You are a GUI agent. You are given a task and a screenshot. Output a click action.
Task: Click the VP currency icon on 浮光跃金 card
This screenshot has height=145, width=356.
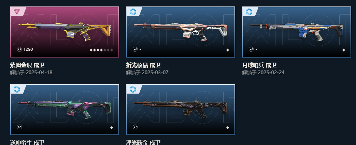(135, 127)
